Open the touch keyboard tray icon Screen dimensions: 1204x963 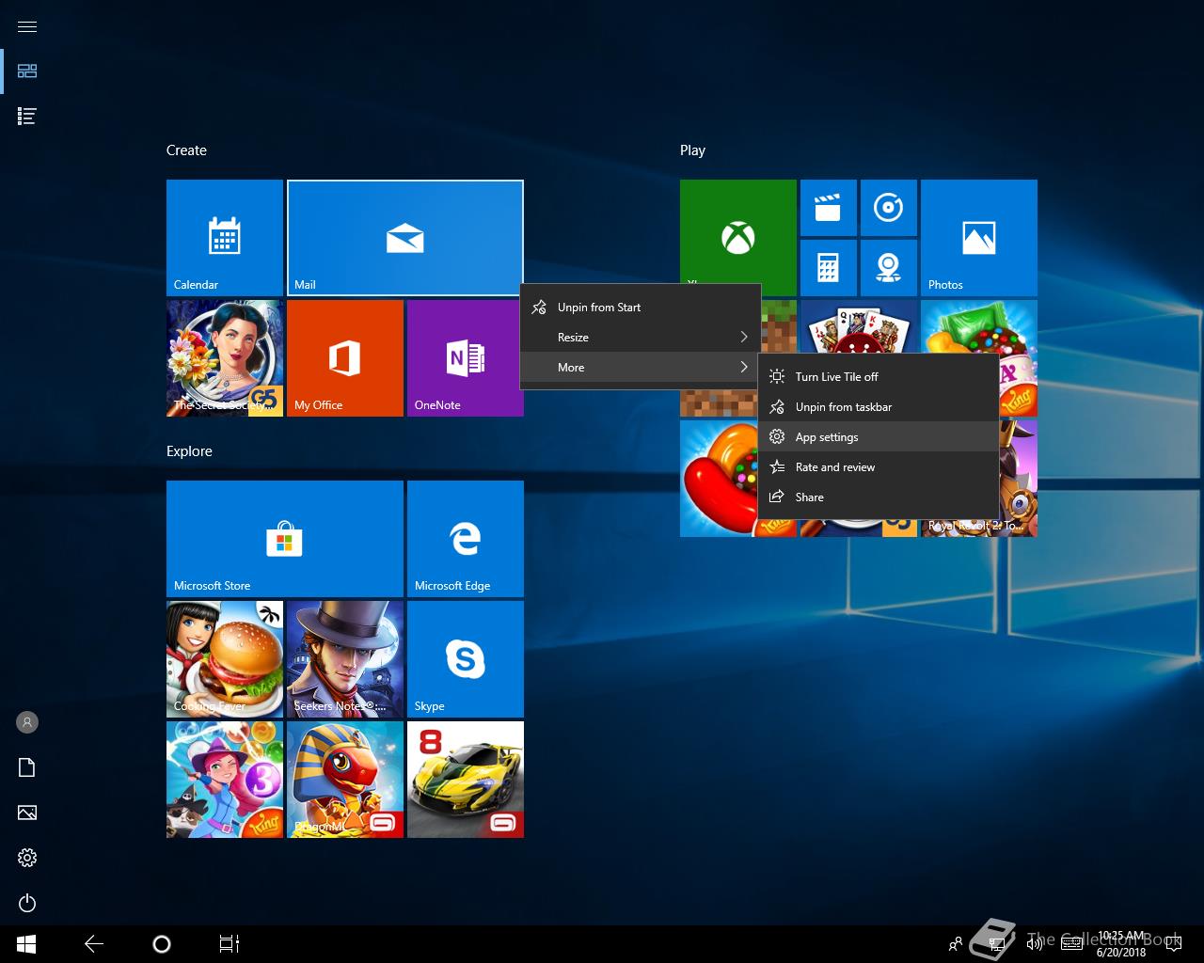[1071, 944]
